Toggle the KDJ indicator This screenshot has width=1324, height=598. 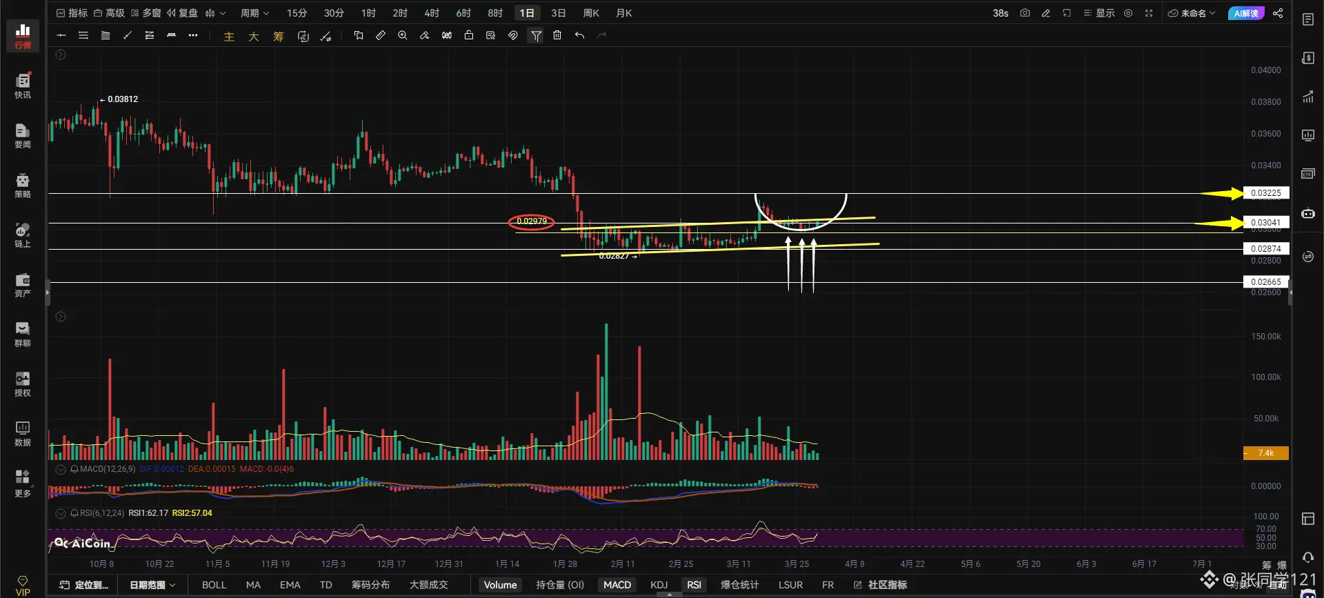click(x=659, y=585)
